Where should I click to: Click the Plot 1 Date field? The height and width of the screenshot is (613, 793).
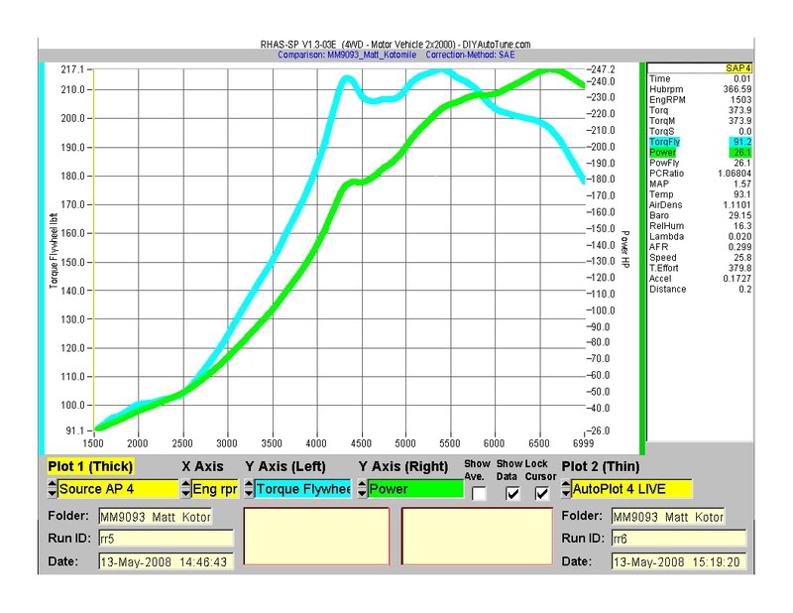click(167, 561)
